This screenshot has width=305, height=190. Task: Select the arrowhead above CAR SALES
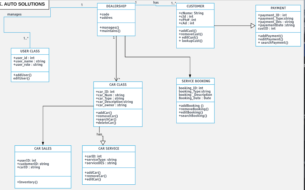pyautogui.click(x=43, y=143)
